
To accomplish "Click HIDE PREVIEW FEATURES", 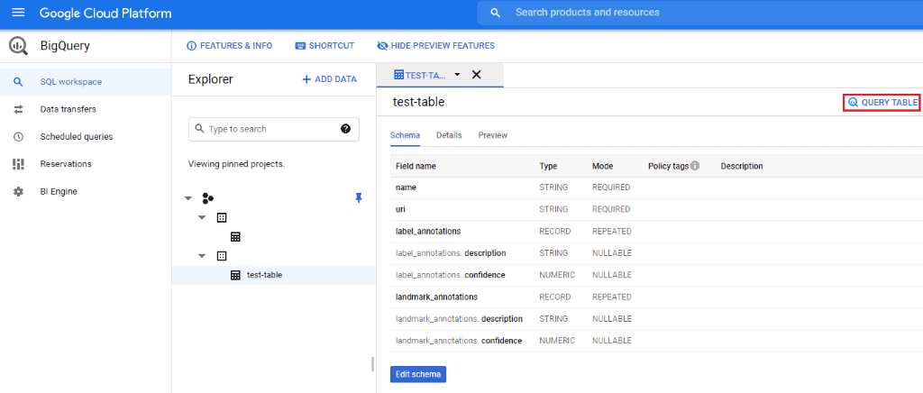I will tap(435, 45).
